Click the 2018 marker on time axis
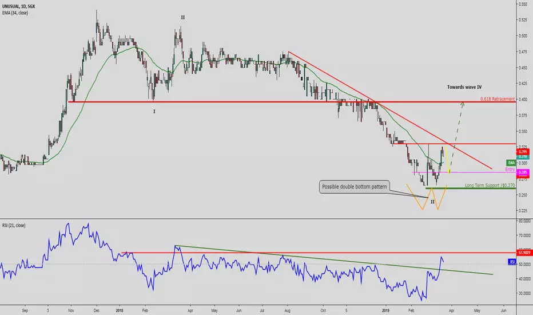 pos(119,310)
